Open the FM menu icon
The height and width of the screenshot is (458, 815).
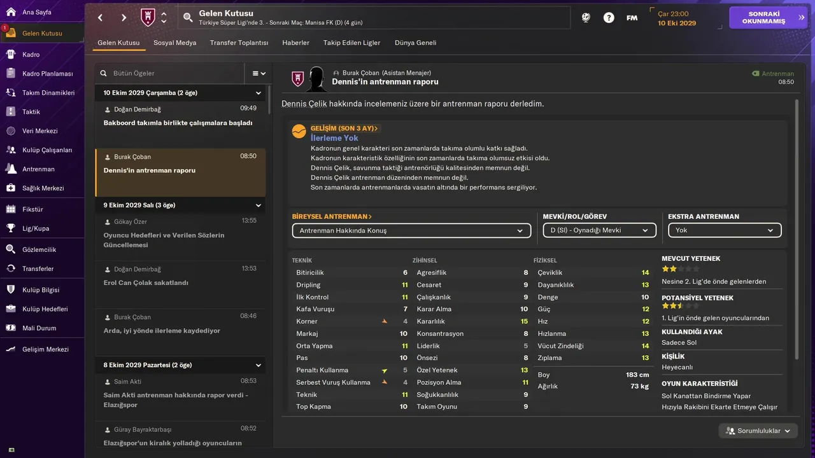[632, 18]
